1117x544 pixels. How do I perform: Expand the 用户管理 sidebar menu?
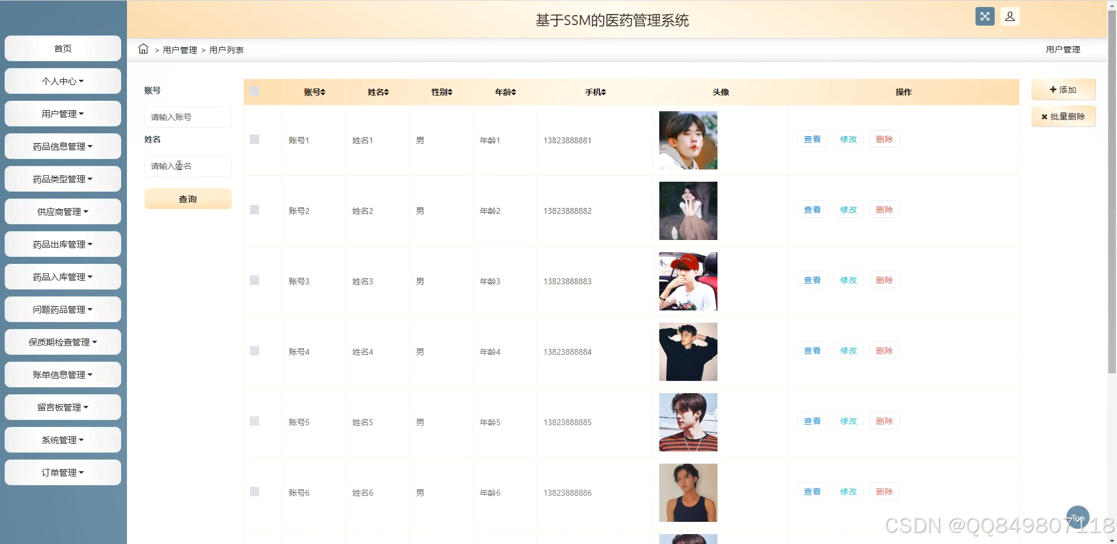pos(63,114)
